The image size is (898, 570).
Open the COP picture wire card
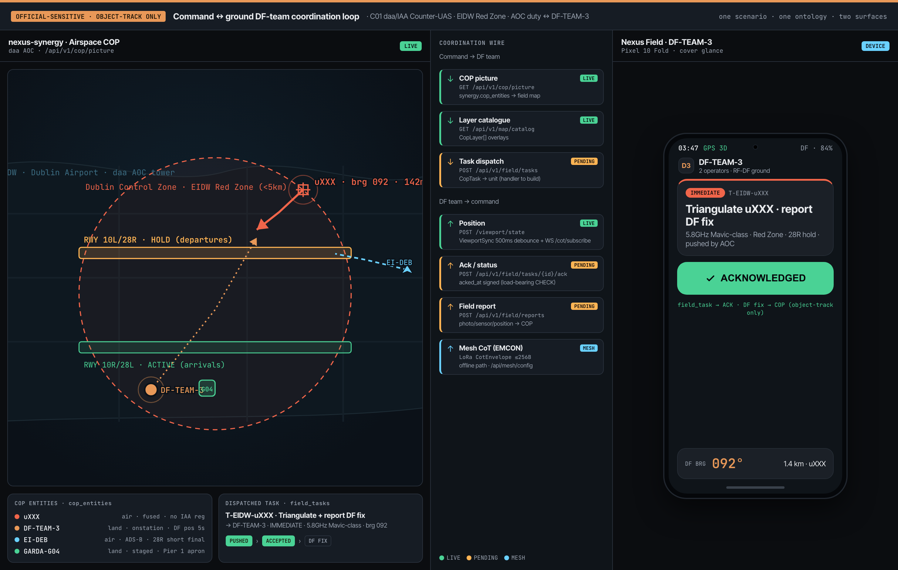[x=521, y=87]
